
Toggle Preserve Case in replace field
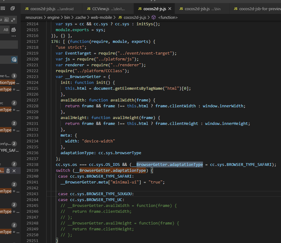(x=6, y=30)
